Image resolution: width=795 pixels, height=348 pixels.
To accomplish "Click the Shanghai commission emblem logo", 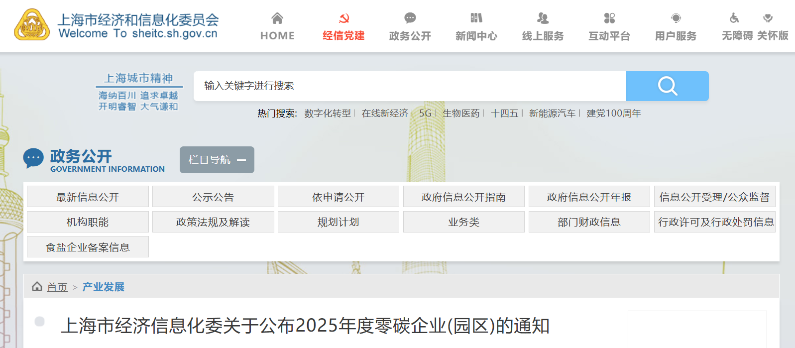I will (32, 25).
